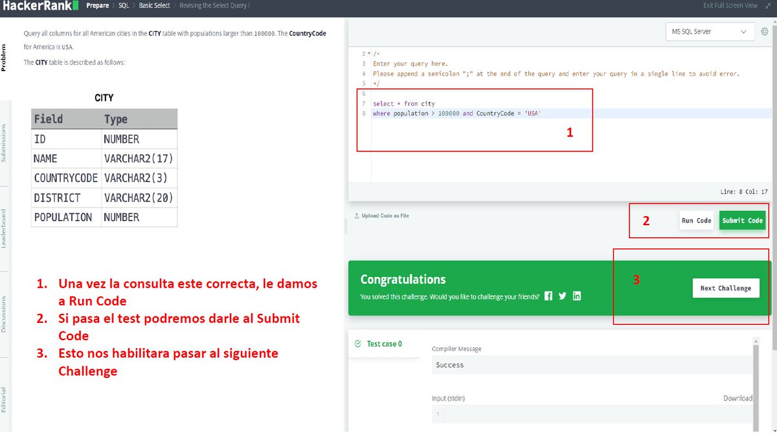The image size is (777, 436).
Task: Switch to the Problem side tab
Action: pyautogui.click(x=5, y=58)
